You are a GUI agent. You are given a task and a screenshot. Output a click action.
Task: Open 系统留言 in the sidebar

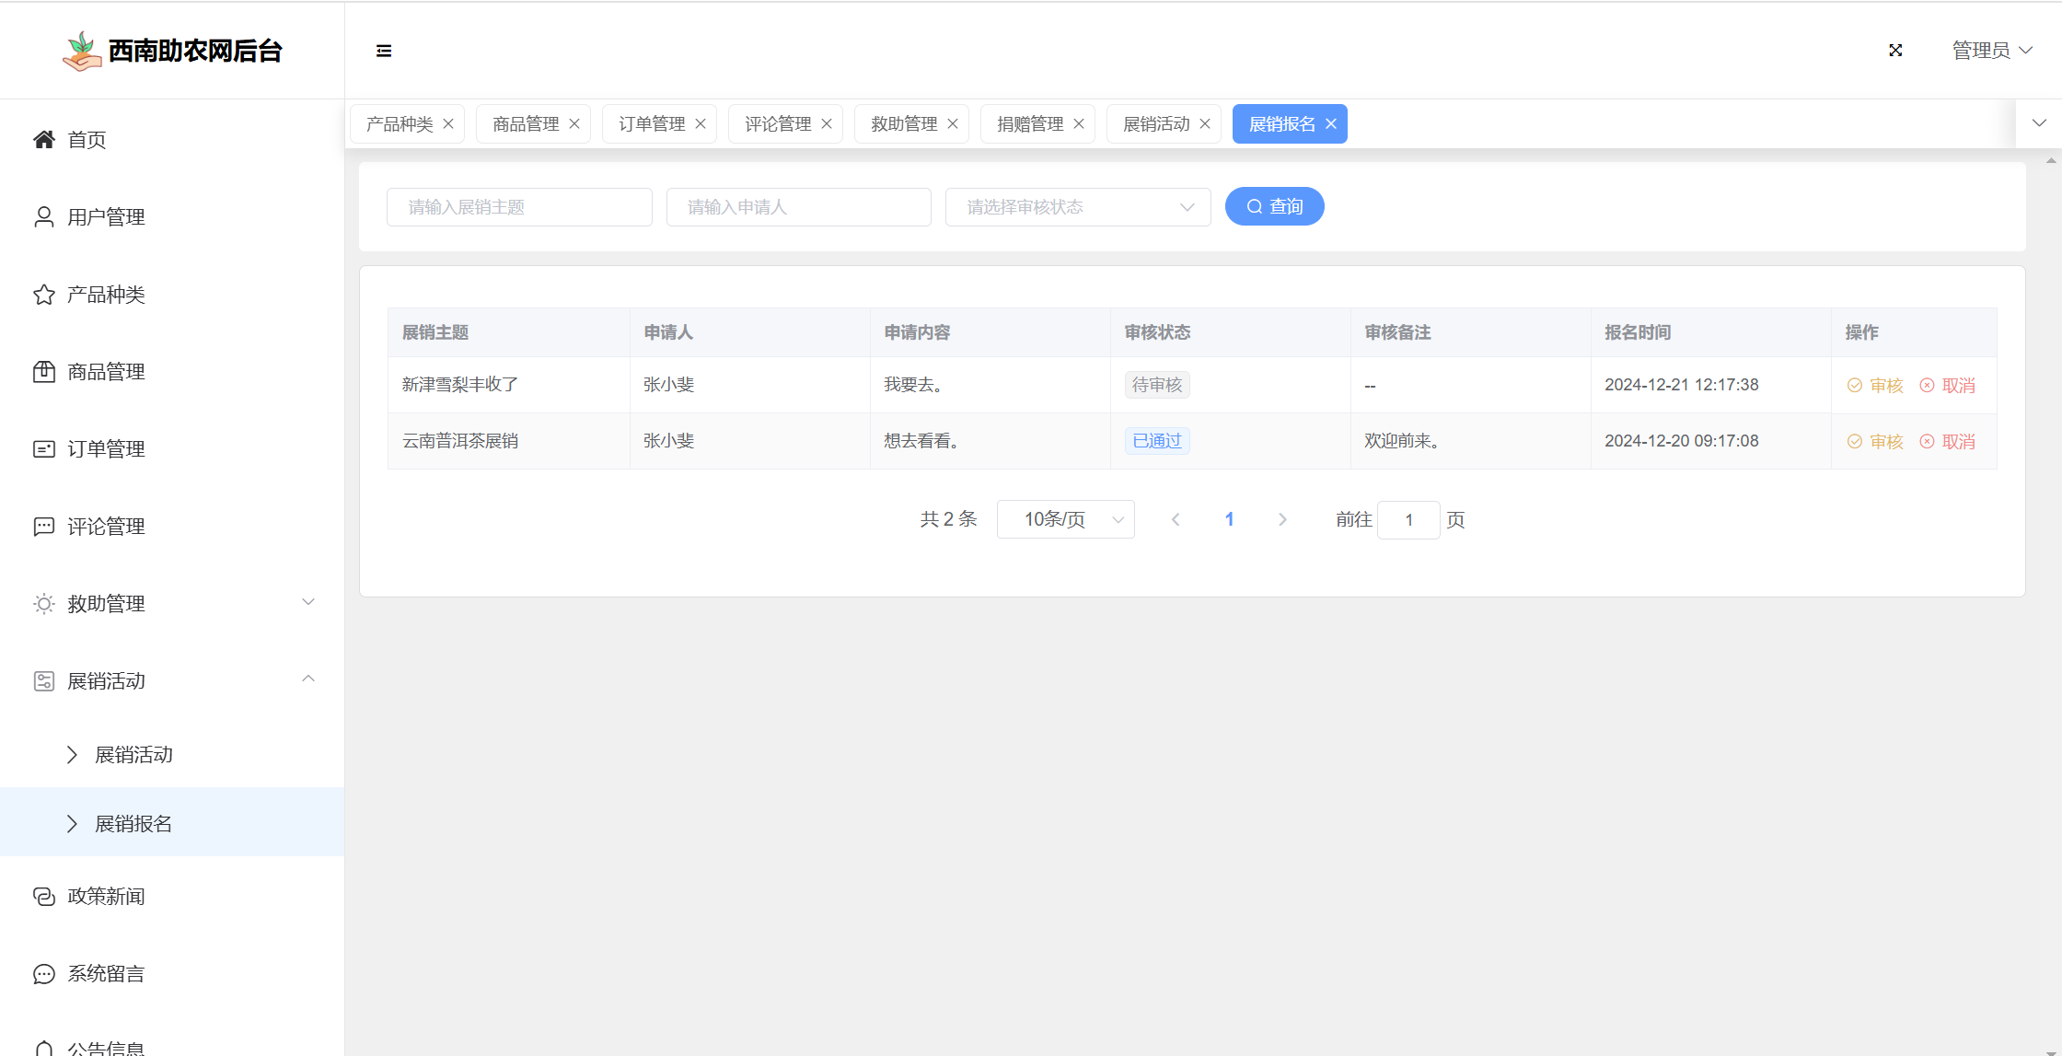coord(106,973)
